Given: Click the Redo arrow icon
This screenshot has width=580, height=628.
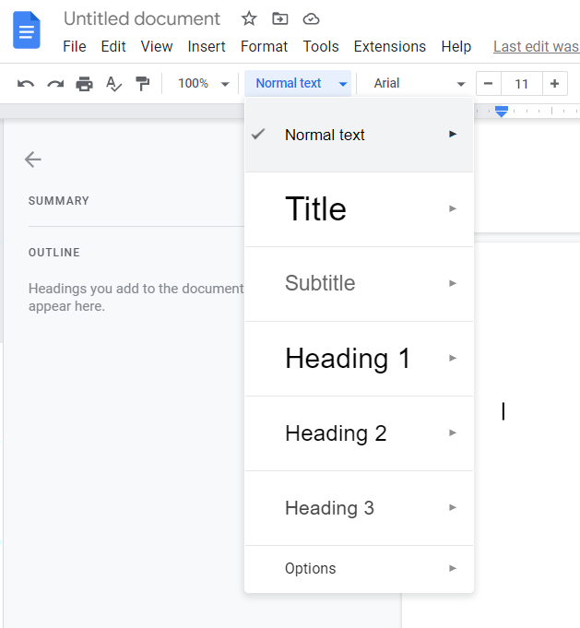Looking at the screenshot, I should 55,84.
